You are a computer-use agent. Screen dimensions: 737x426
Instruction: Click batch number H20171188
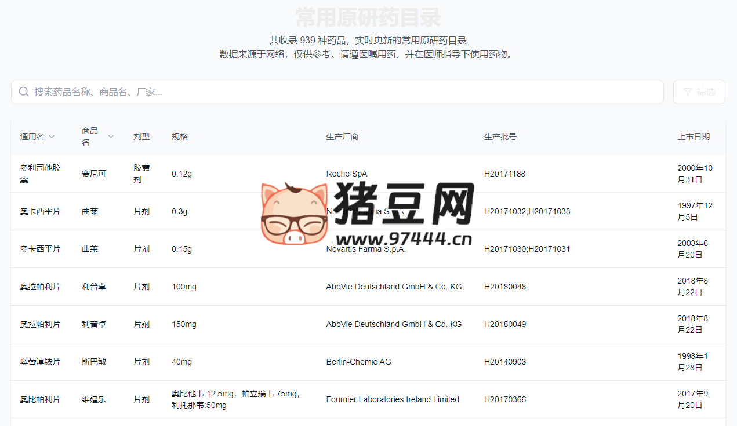(505, 174)
